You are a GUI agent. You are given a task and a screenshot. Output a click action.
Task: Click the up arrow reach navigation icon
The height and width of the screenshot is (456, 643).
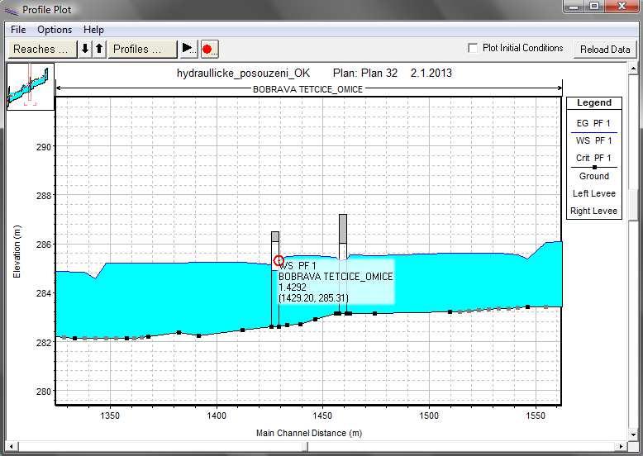[99, 49]
